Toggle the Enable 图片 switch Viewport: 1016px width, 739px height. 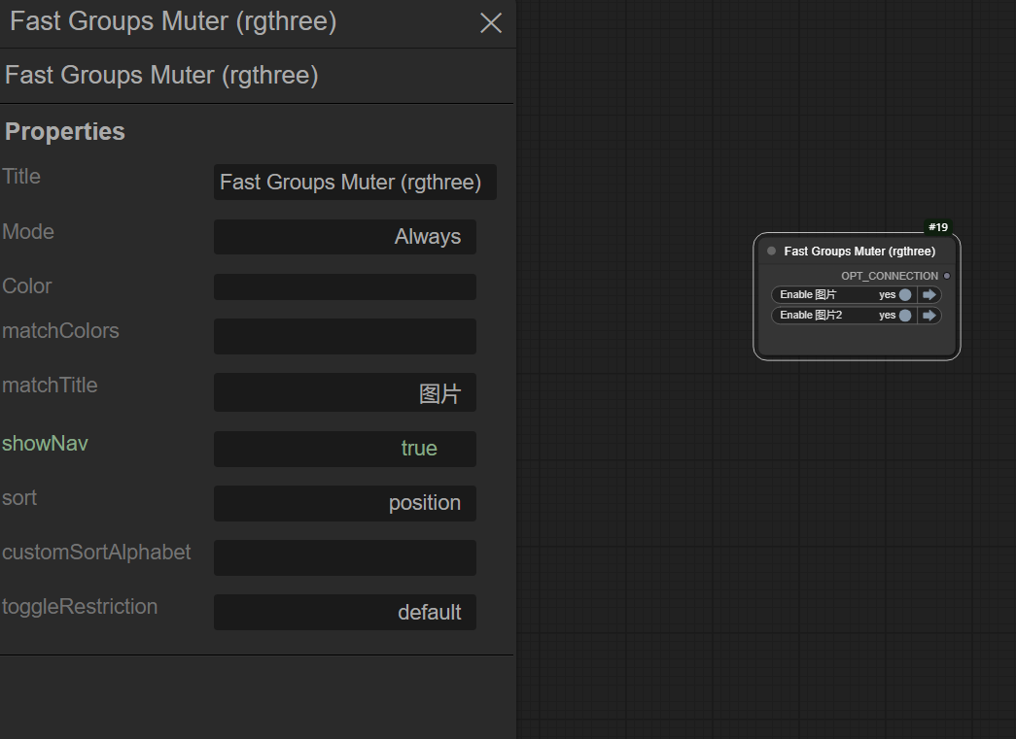tap(904, 294)
